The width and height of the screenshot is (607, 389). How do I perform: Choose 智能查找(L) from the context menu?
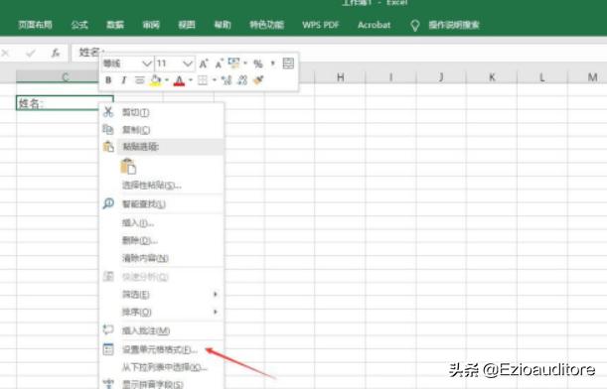click(x=162, y=203)
